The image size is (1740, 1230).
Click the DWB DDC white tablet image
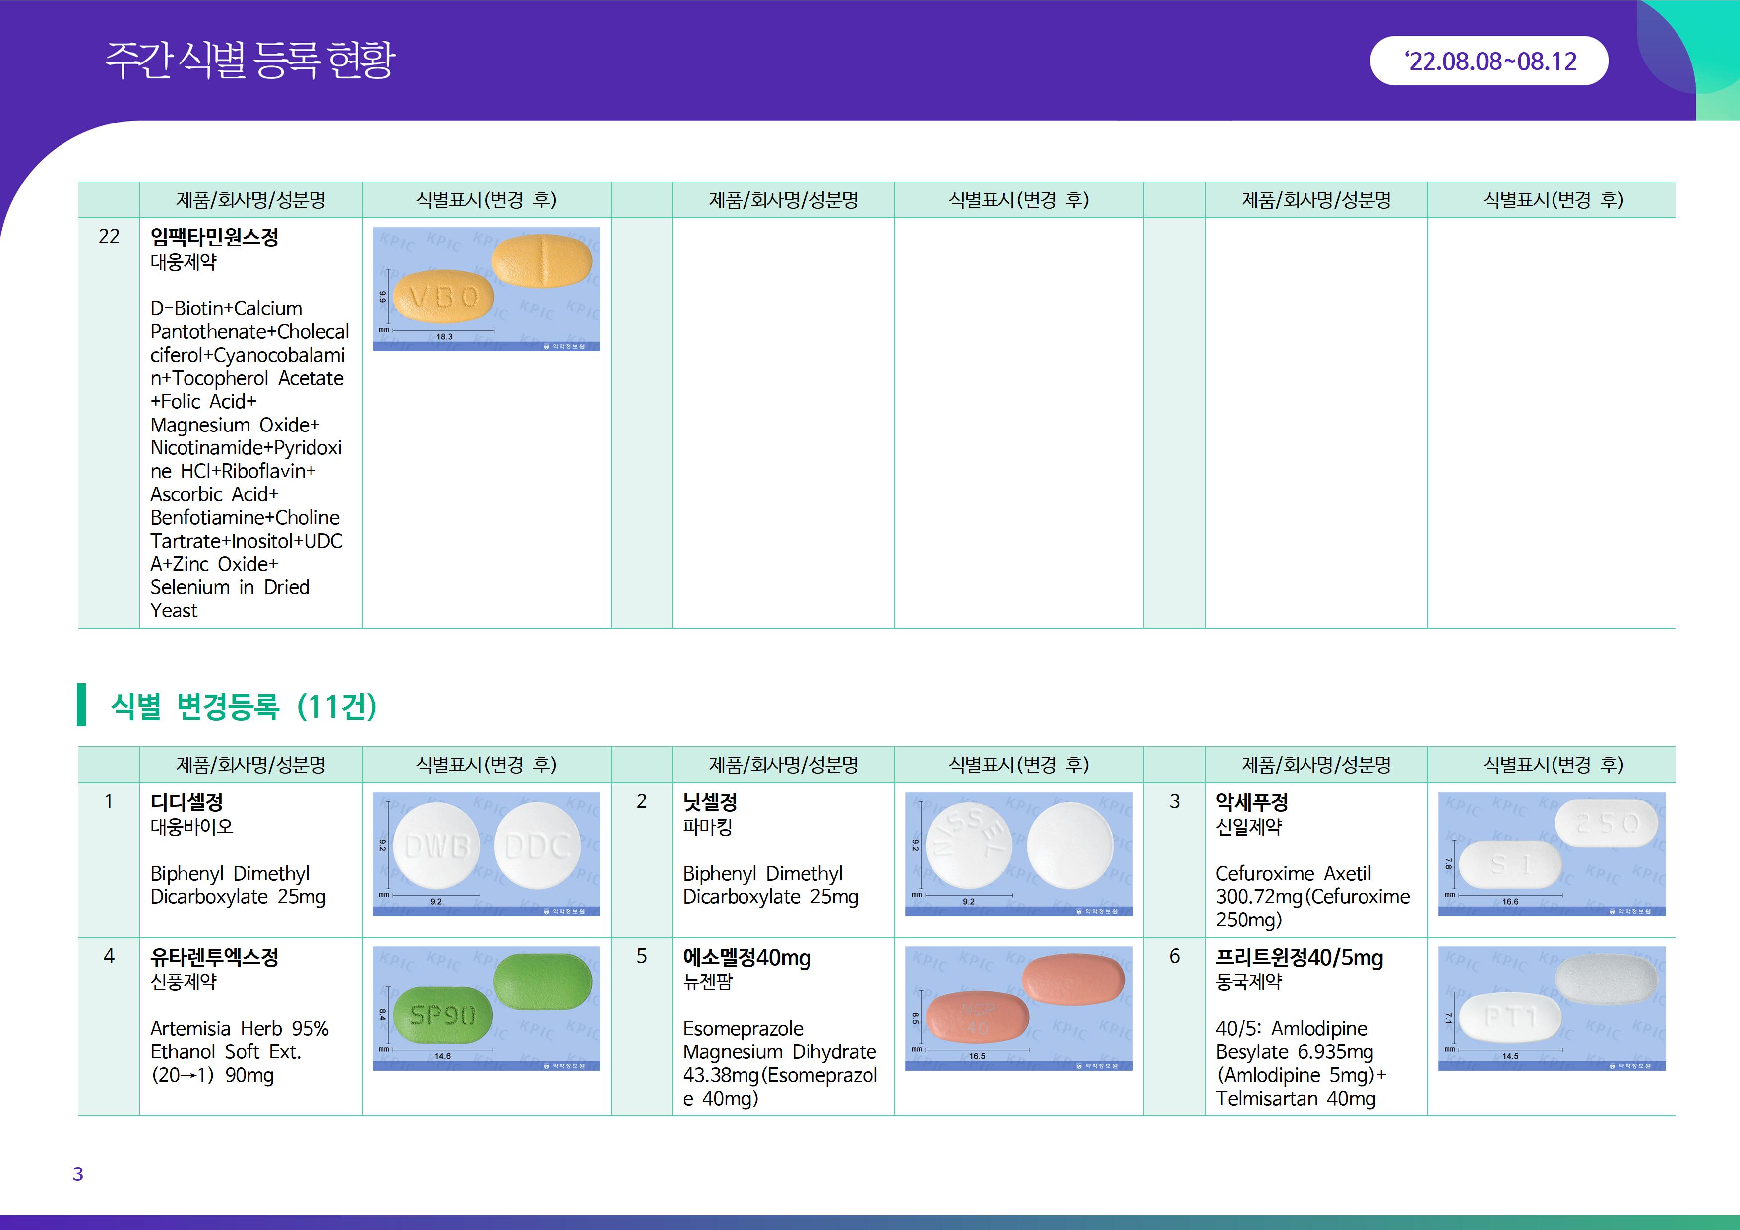(x=486, y=854)
